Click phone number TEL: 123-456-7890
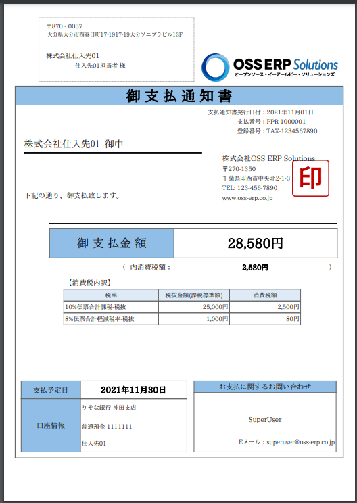This screenshot has height=503, width=357. coord(249,188)
